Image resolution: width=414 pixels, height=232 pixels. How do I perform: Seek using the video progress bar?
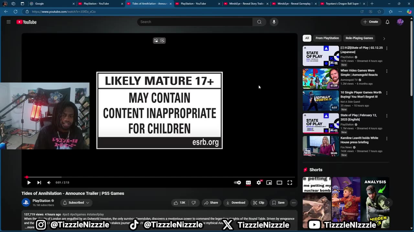pos(159,177)
